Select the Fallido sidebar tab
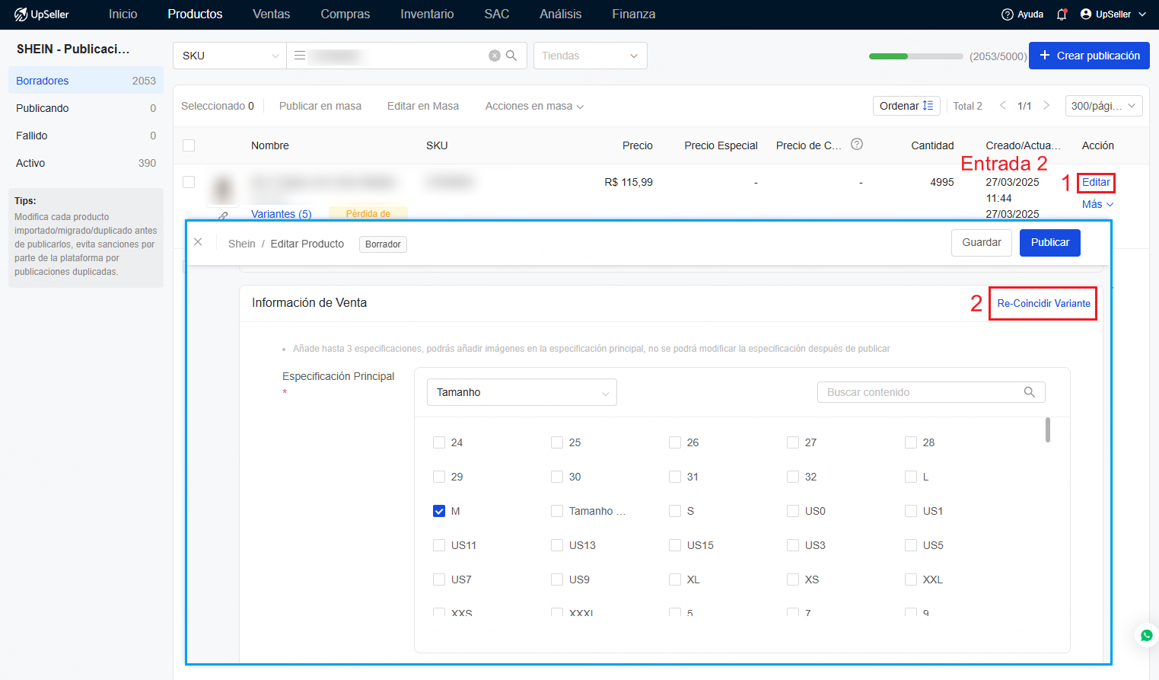This screenshot has width=1159, height=680. click(86, 136)
